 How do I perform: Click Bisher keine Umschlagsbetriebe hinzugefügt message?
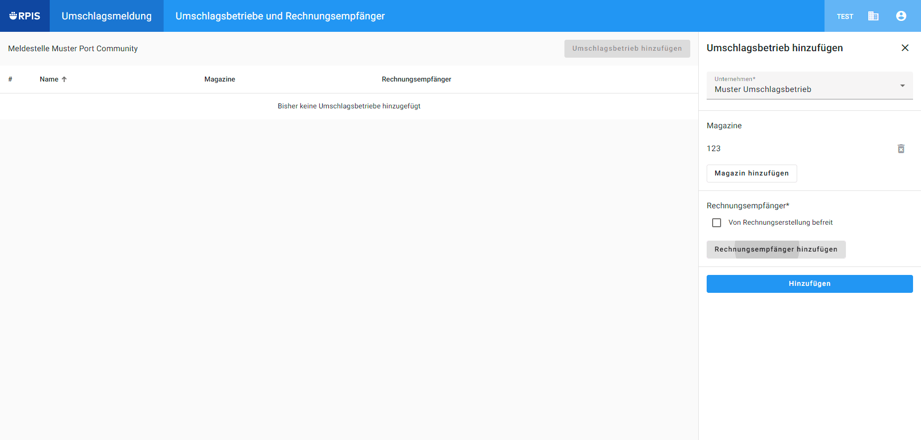[349, 106]
